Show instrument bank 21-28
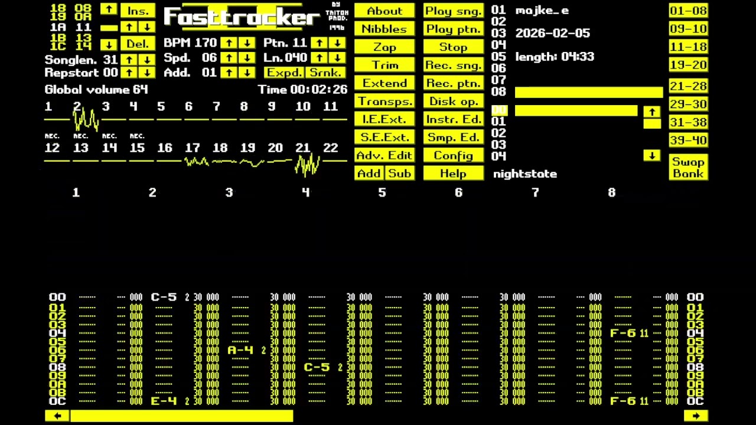The width and height of the screenshot is (756, 425). click(x=688, y=86)
